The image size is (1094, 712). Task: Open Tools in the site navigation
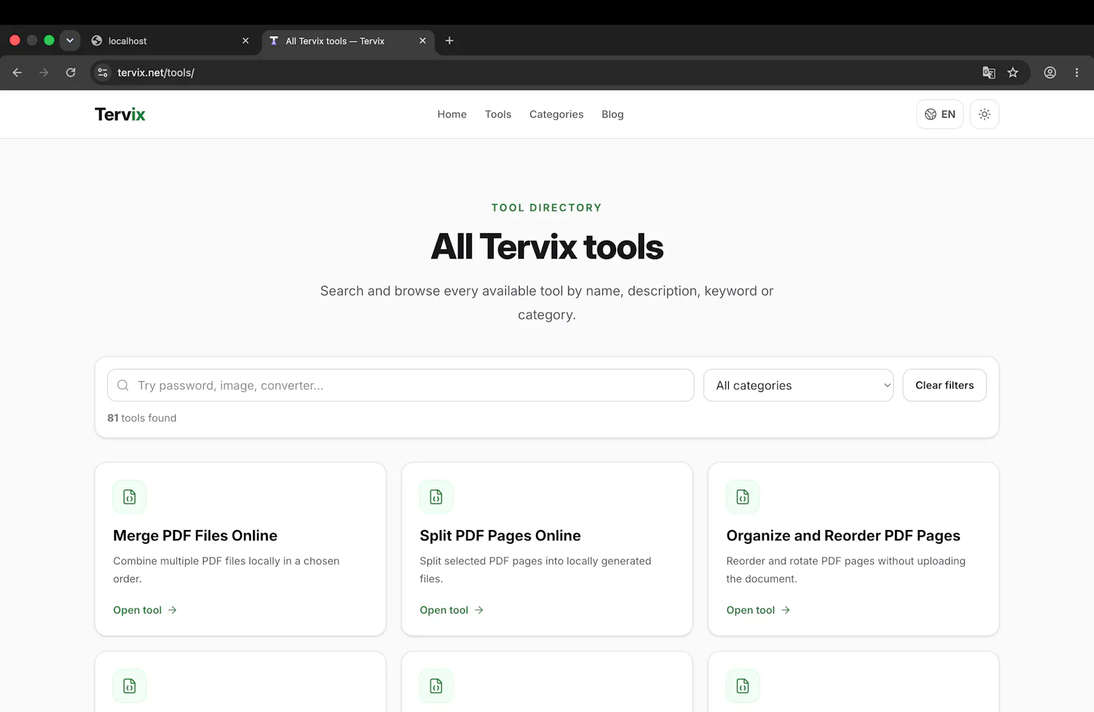coord(498,114)
